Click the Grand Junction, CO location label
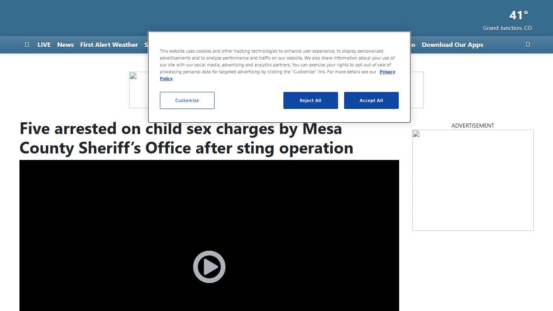Image resolution: width=553 pixels, height=311 pixels. pyautogui.click(x=507, y=28)
